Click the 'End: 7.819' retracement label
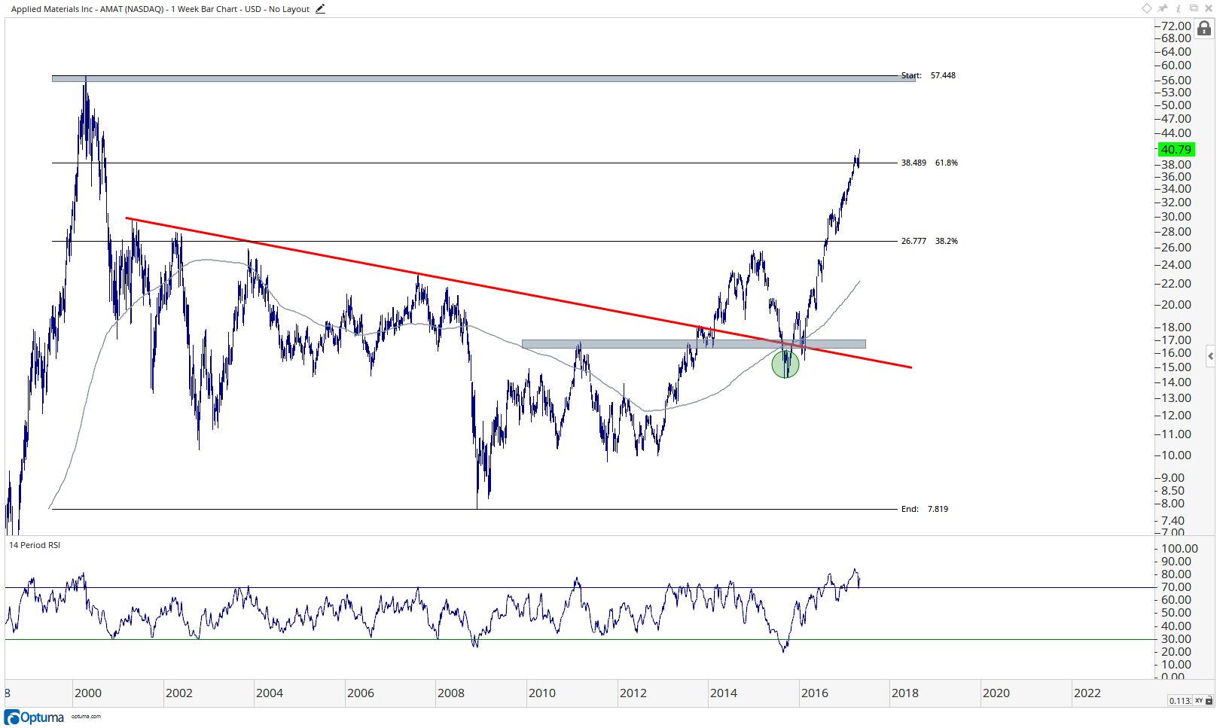 925,509
